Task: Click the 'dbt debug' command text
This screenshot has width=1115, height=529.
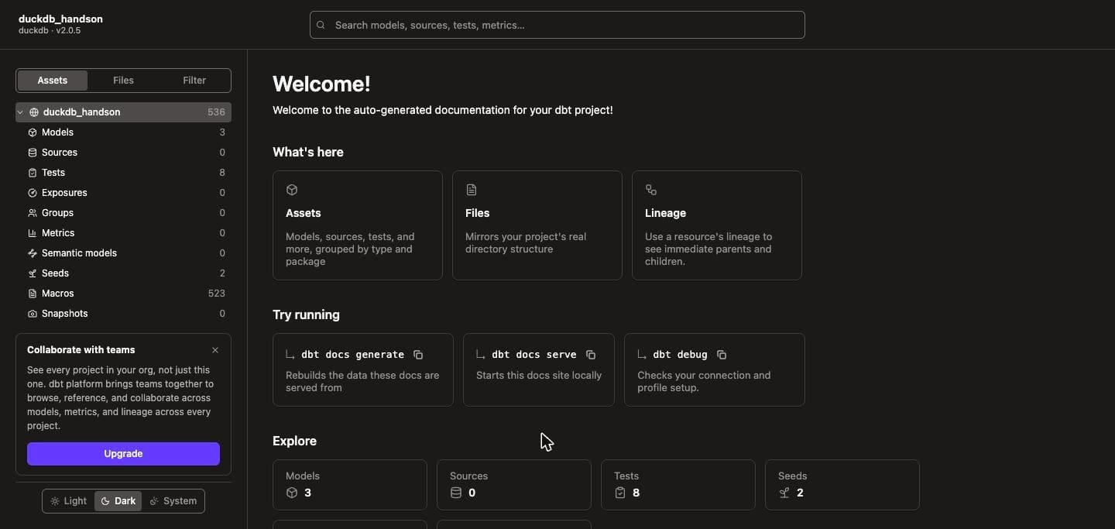Action: click(x=680, y=355)
